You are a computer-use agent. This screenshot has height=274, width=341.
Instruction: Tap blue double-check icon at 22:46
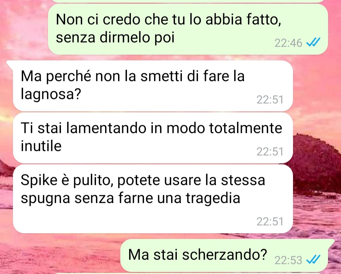(313, 42)
